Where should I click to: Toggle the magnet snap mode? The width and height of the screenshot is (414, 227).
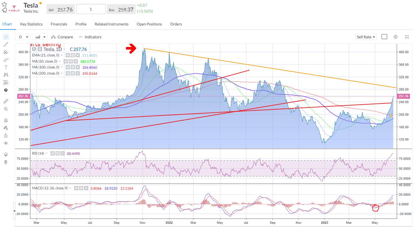6,120
